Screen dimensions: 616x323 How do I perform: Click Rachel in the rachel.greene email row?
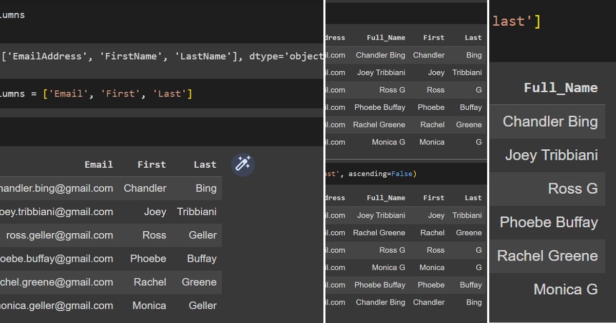click(x=150, y=282)
